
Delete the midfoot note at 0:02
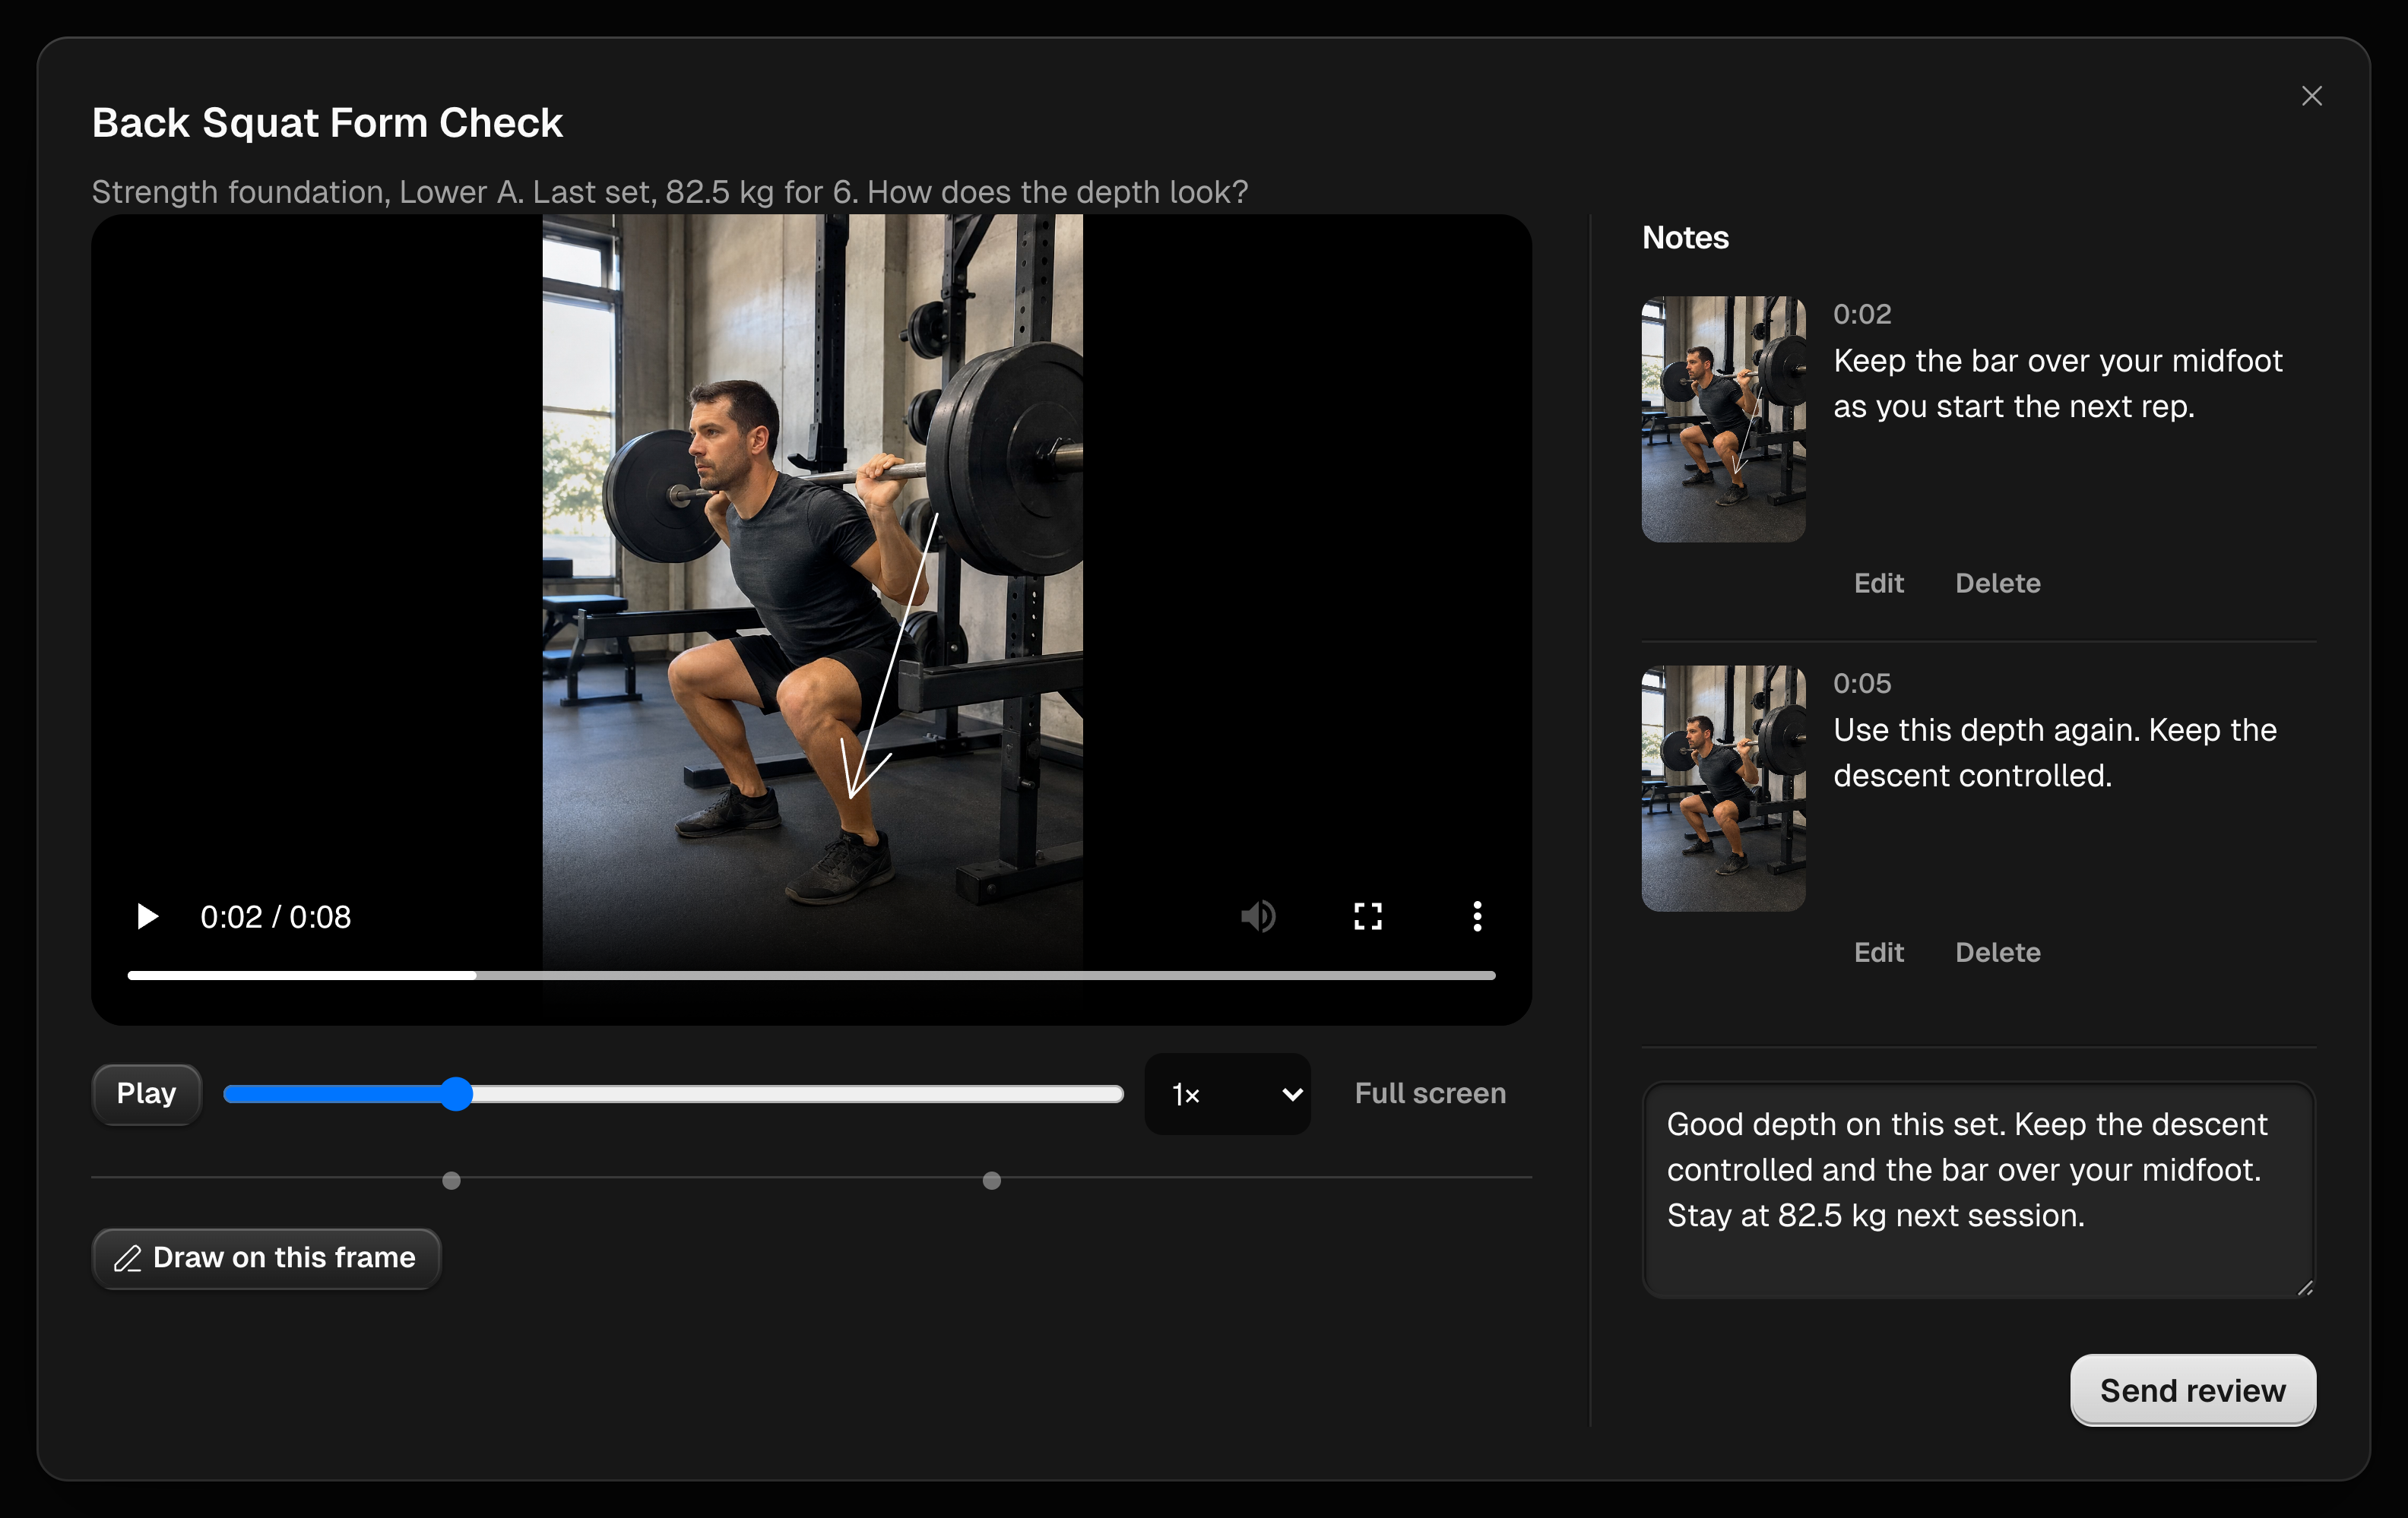coord(1997,583)
